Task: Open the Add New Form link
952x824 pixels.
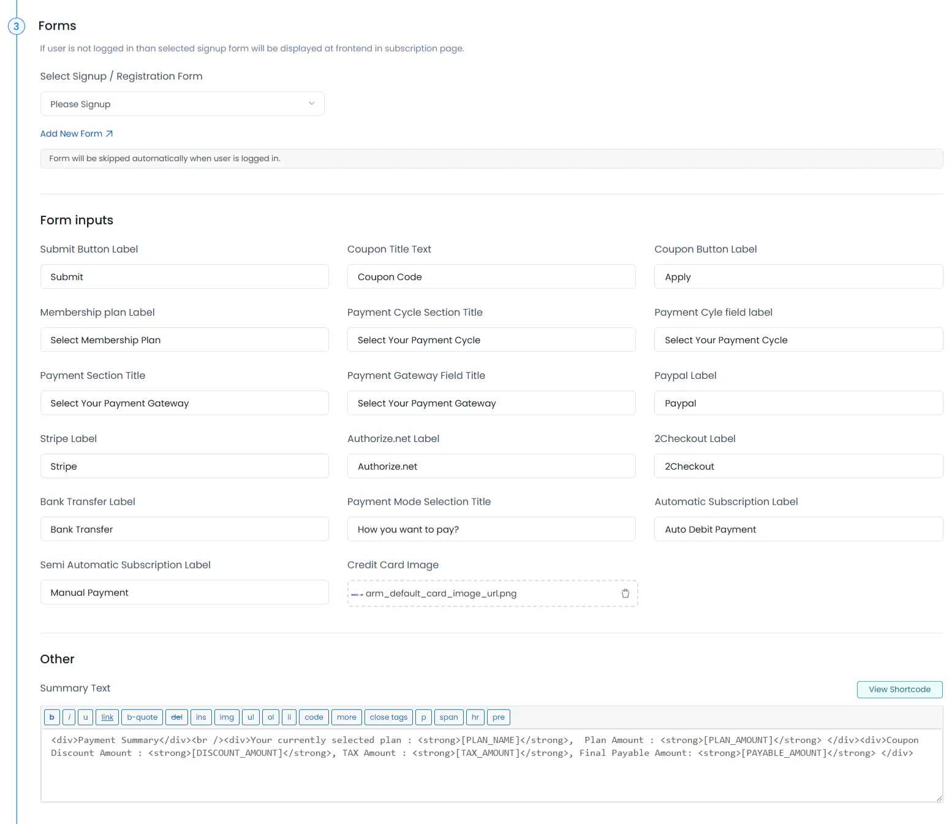Action: coord(76,133)
